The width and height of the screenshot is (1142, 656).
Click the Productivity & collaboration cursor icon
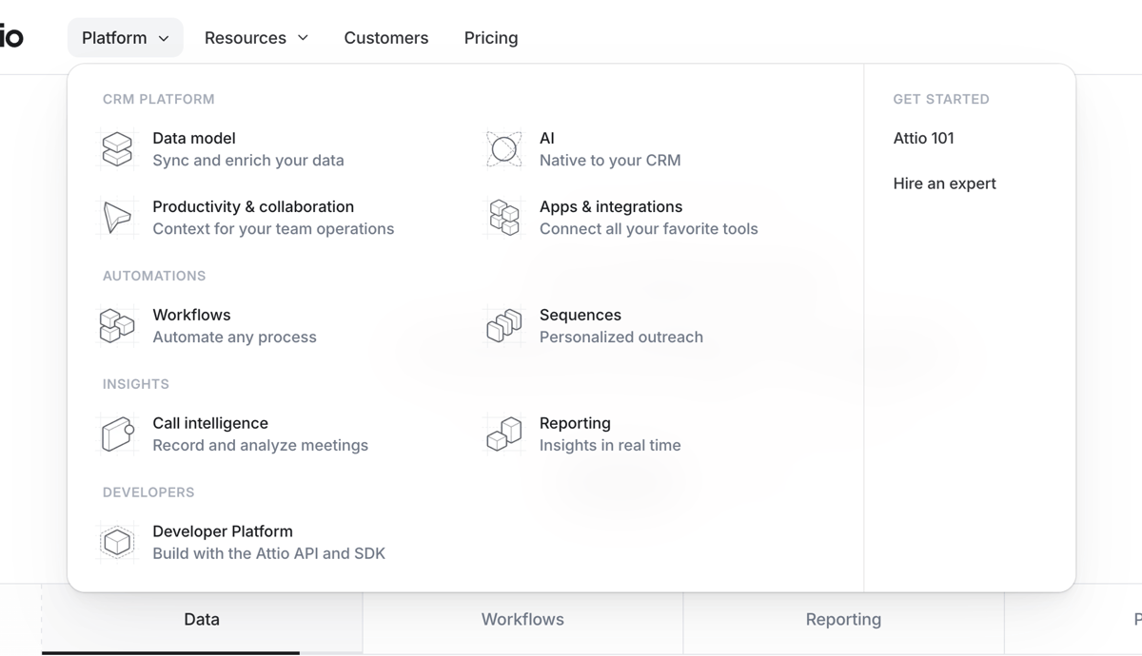pos(117,217)
